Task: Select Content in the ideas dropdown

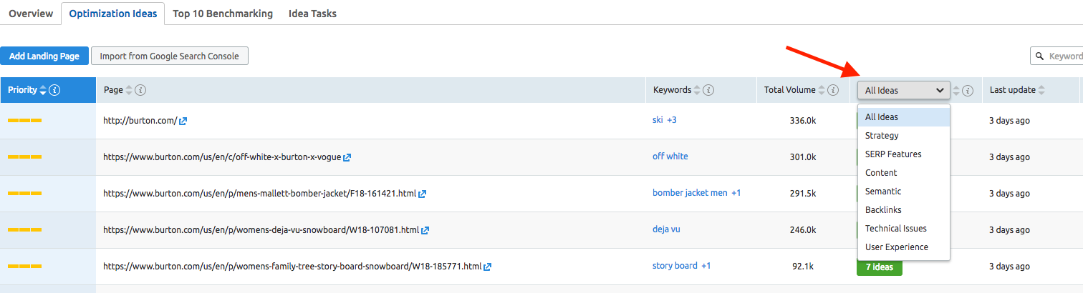Action: coord(904,173)
